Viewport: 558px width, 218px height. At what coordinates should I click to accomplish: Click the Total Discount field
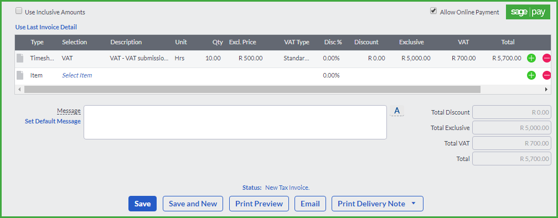pyautogui.click(x=512, y=112)
